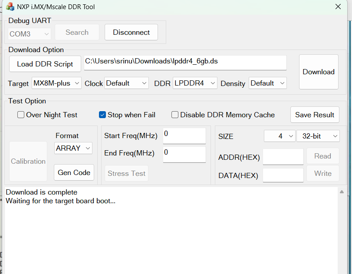Close the NXP DDR Tool window
Image resolution: width=352 pixels, height=274 pixels.
pyautogui.click(x=338, y=7)
